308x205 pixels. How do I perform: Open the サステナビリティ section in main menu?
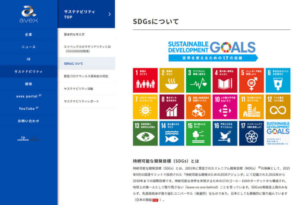pyautogui.click(x=28, y=71)
